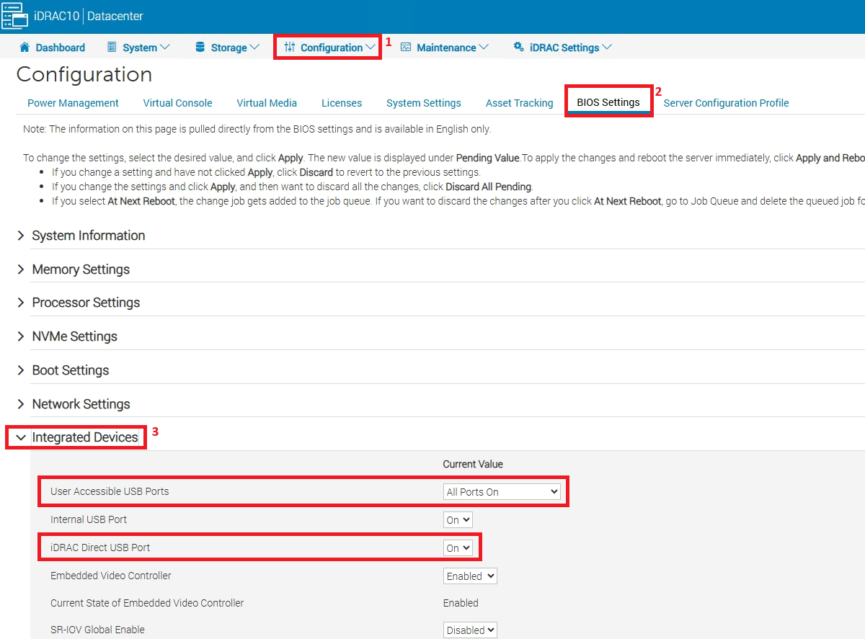This screenshot has height=639, width=865.
Task: Click the iDRAC10 product name text
Action: point(56,16)
